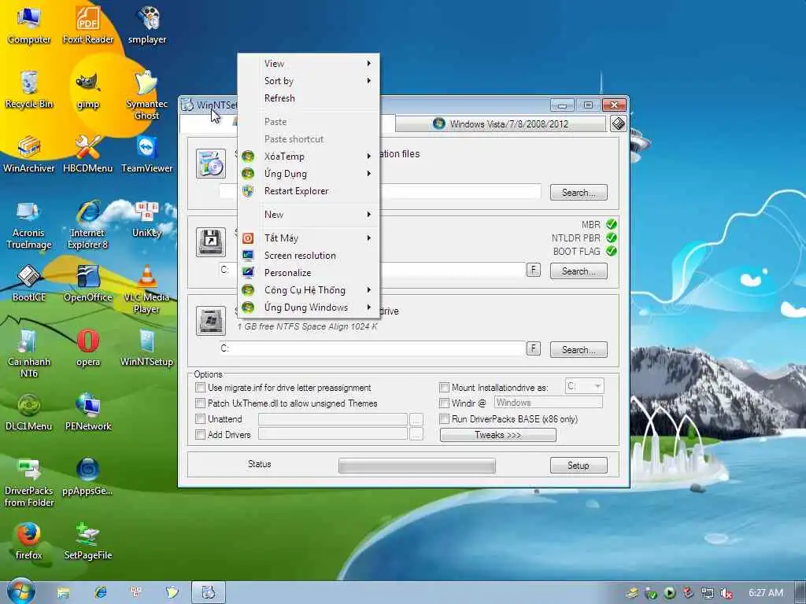
Task: Choose Refresh in the context menu
Action: [x=309, y=98]
